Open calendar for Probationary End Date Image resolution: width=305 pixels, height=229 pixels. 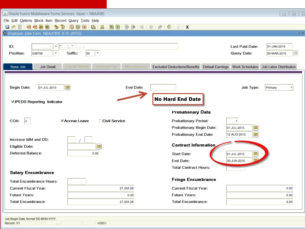[x=255, y=134]
